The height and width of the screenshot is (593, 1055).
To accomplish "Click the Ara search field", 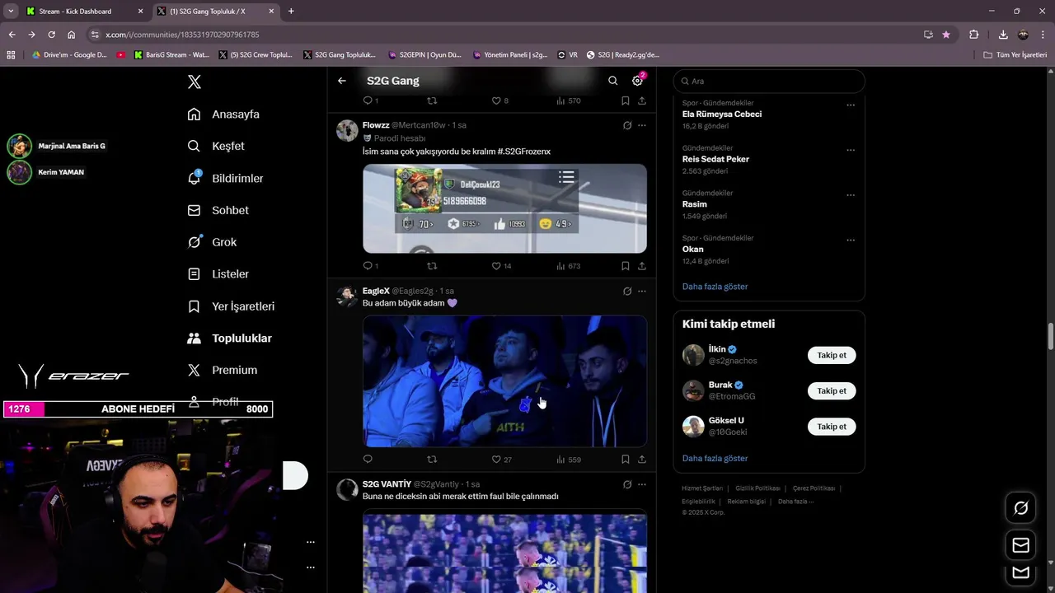I will coord(769,82).
